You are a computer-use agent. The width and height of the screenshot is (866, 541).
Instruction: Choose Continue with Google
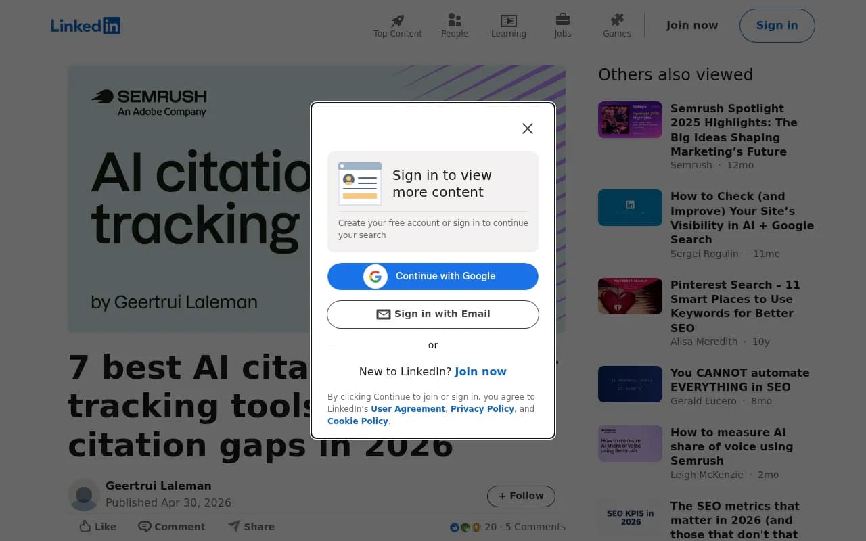tap(433, 276)
